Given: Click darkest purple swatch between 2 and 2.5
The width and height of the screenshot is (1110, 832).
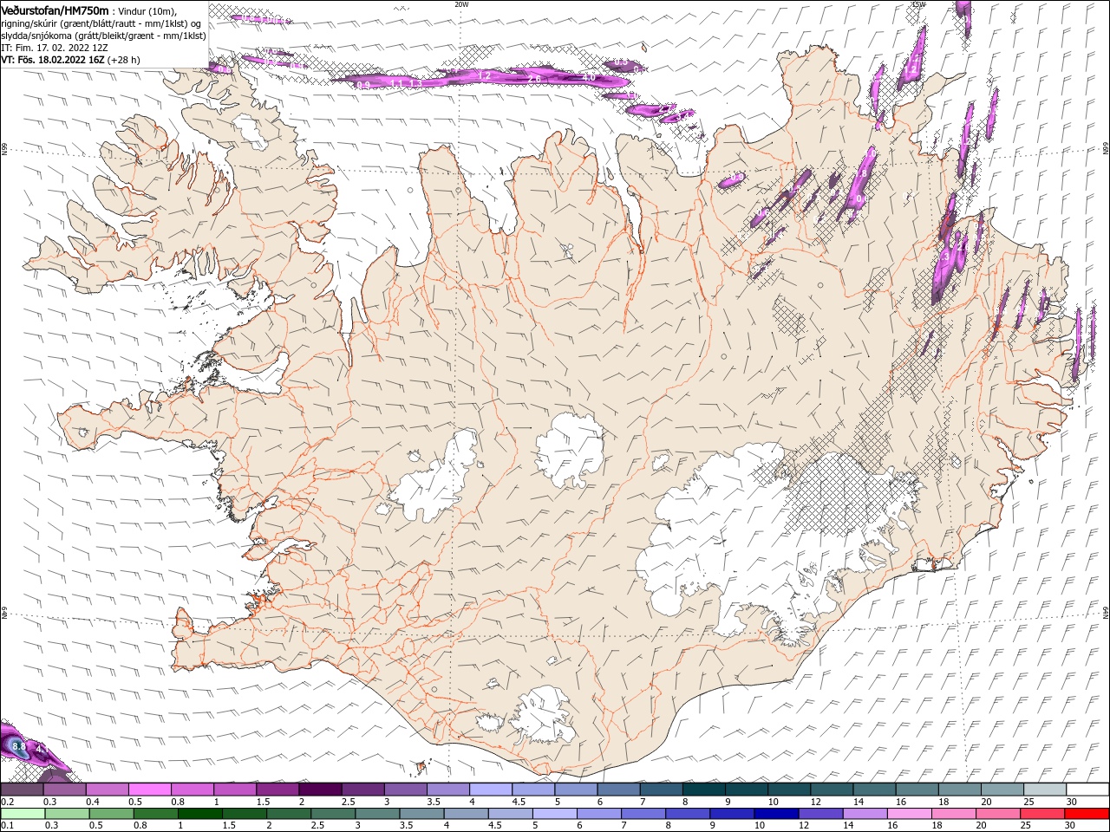Looking at the screenshot, I should click(x=320, y=790).
